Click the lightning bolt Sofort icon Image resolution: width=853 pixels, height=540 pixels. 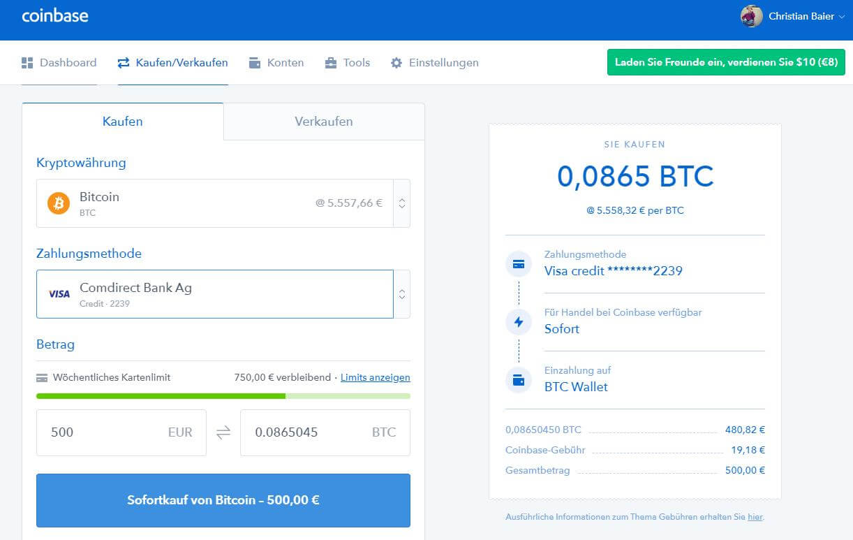point(519,323)
